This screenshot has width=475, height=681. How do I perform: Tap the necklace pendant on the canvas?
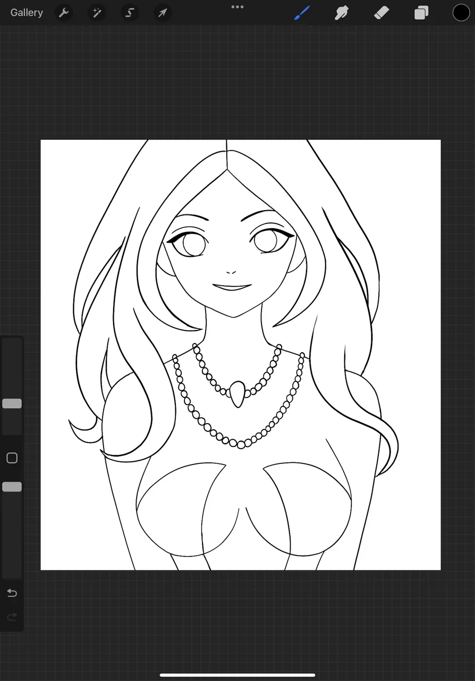click(x=237, y=394)
